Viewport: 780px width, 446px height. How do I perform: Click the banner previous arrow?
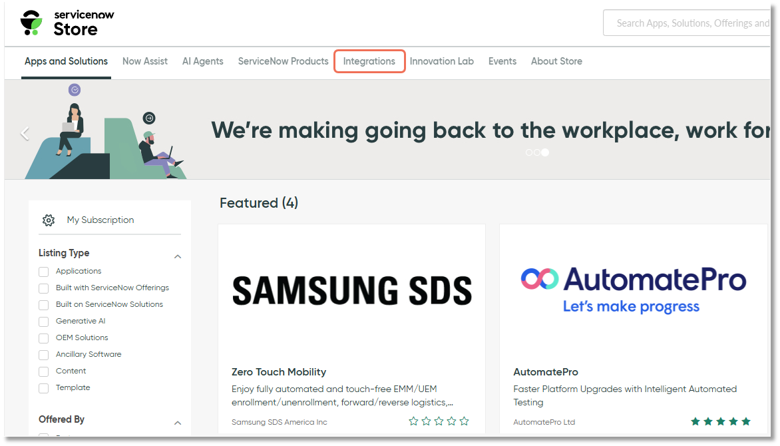(25, 134)
